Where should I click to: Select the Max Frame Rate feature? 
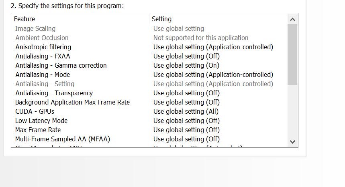click(38, 130)
